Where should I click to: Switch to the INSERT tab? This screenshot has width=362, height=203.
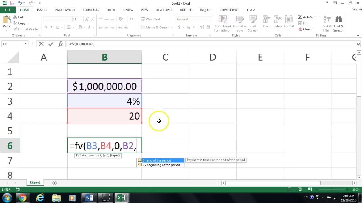click(42, 10)
